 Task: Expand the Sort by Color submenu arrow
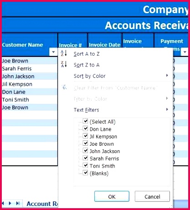point(167,76)
